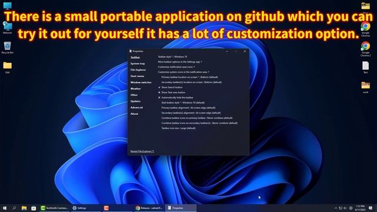The width and height of the screenshot is (377, 212).
Task: Select File Explorer section
Action: pos(138,70)
